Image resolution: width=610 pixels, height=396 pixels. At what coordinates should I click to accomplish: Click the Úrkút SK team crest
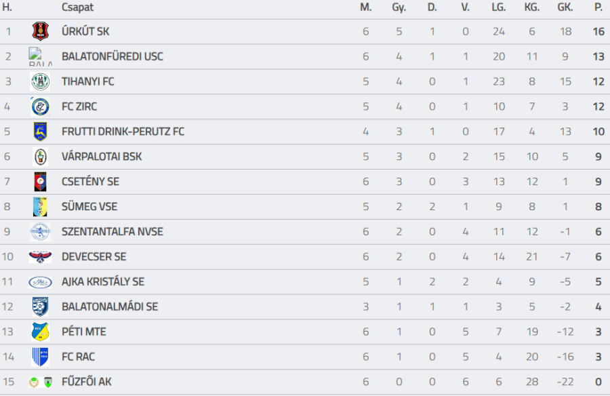pos(41,31)
